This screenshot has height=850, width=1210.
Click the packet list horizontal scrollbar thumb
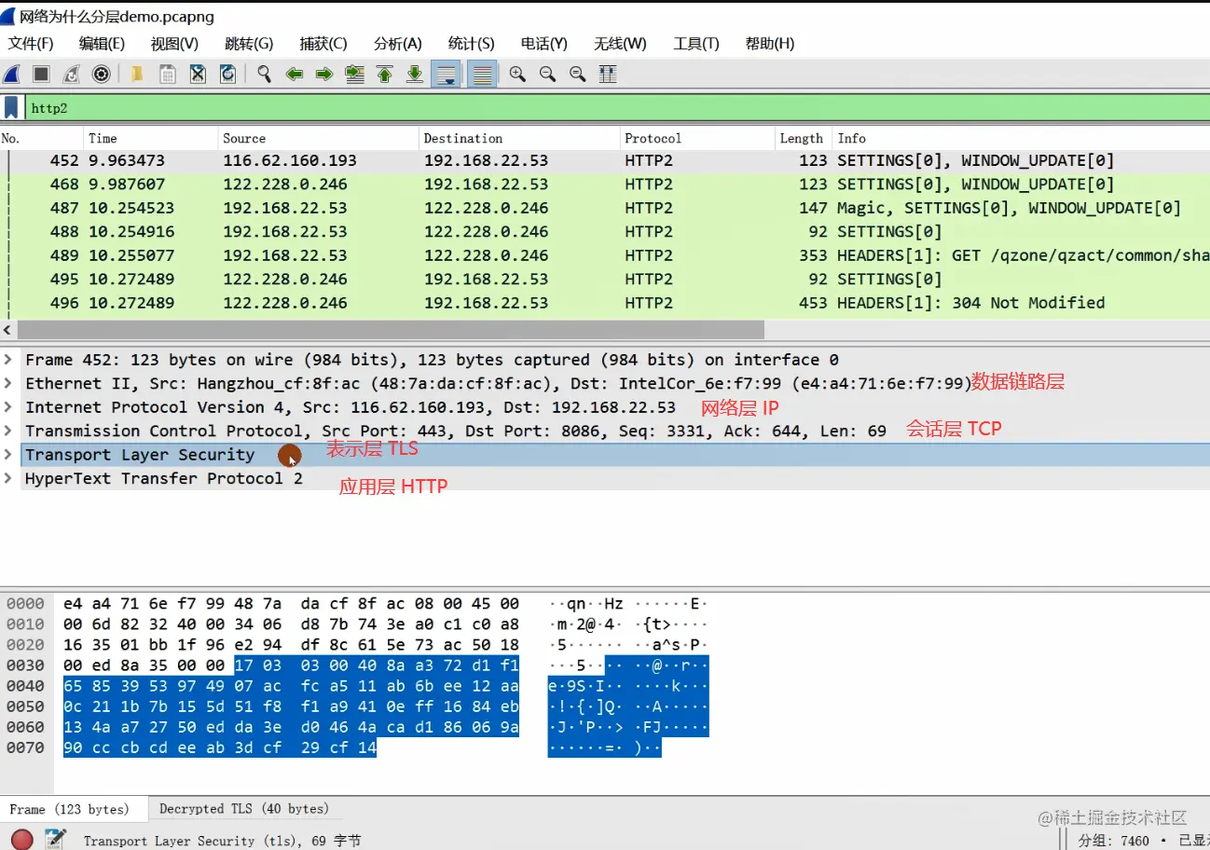(391, 330)
